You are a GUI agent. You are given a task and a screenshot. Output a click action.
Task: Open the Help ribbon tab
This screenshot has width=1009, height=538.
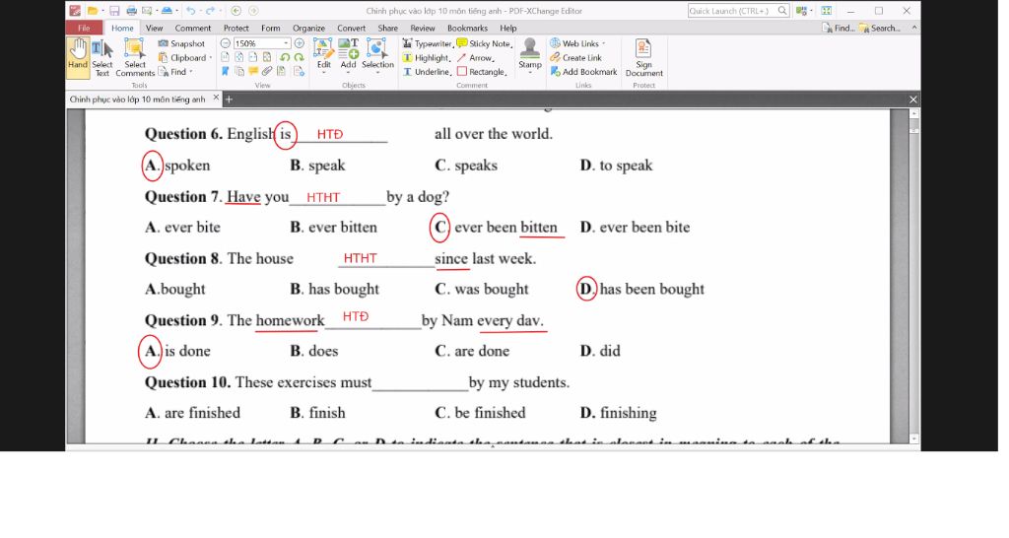[x=507, y=29]
